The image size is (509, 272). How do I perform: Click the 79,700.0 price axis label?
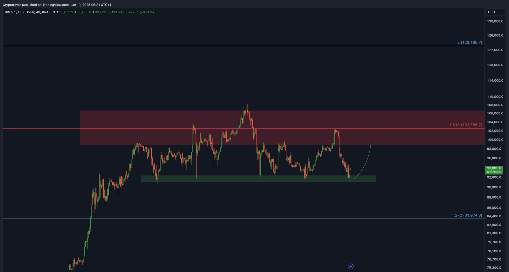[494, 242]
